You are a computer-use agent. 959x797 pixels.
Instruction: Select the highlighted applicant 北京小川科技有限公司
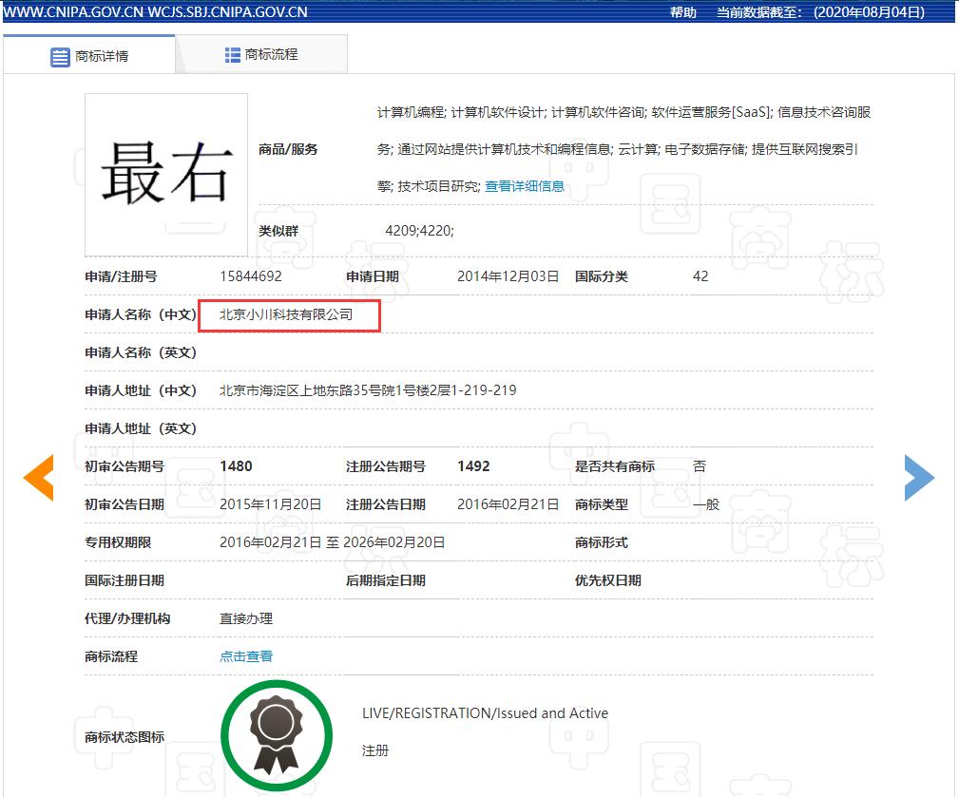point(287,313)
